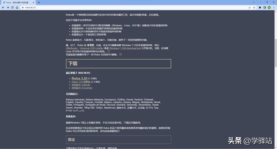Click the 支持的语言 label

(72, 94)
